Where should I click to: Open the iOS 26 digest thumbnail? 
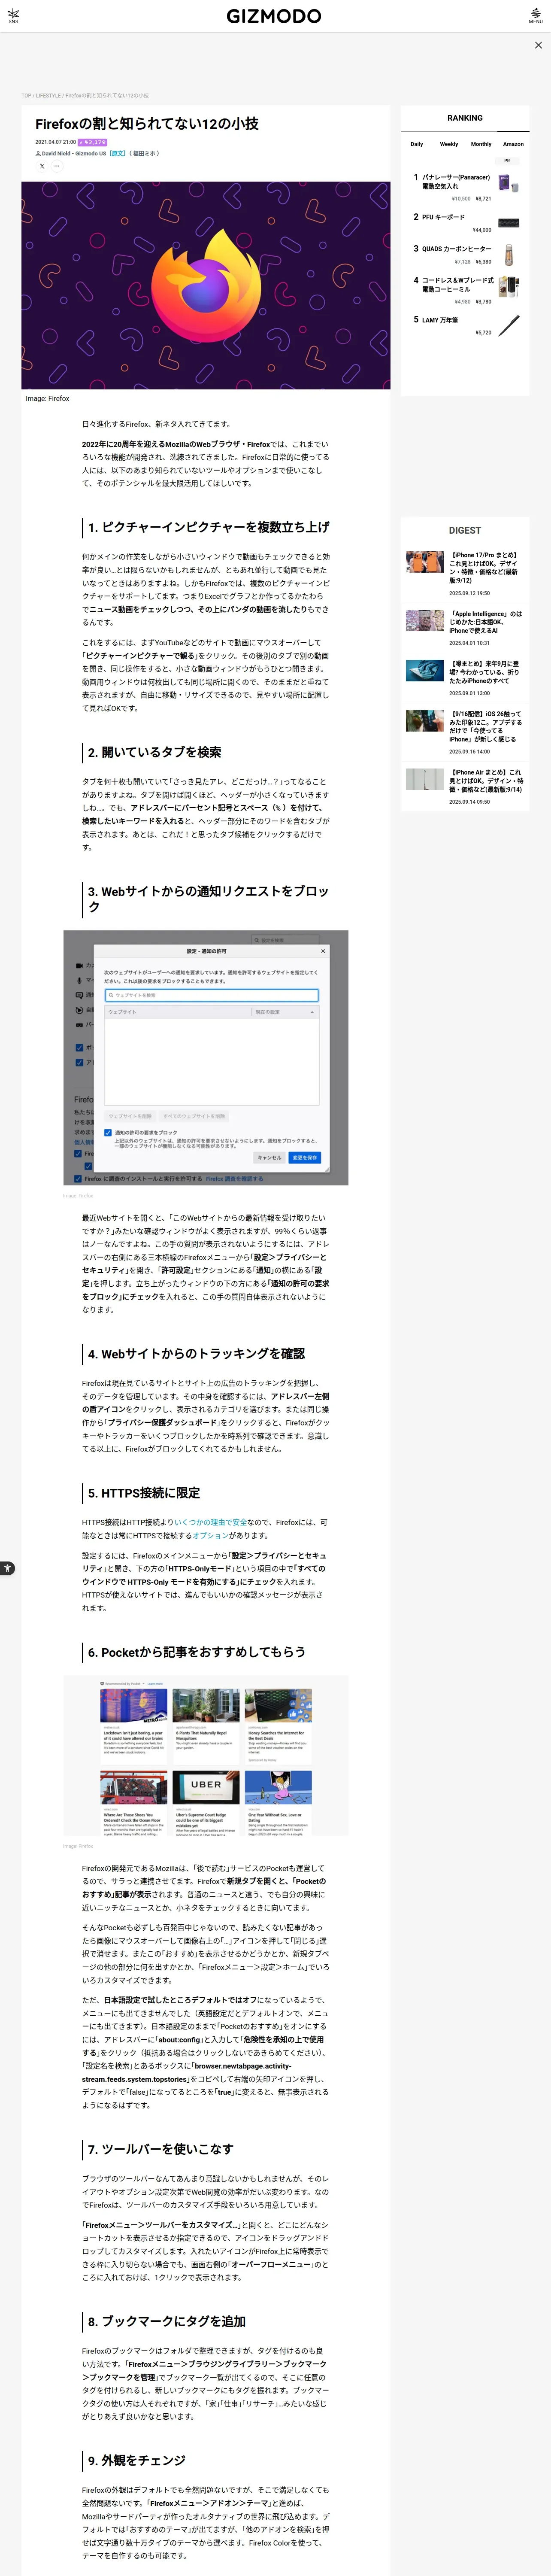[x=425, y=720]
